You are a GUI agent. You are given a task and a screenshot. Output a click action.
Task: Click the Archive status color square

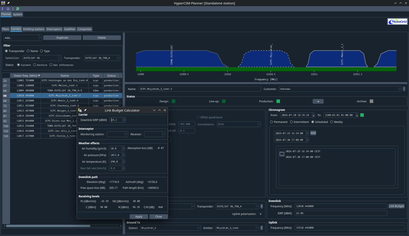(x=371, y=101)
